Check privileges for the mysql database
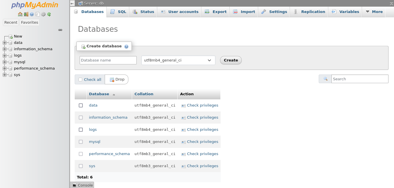 click(200, 142)
